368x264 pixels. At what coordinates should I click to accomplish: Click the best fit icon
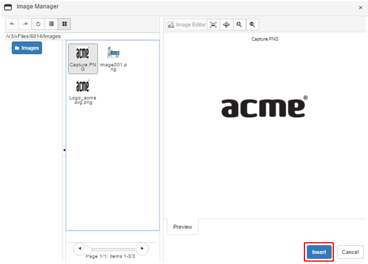pyautogui.click(x=213, y=25)
